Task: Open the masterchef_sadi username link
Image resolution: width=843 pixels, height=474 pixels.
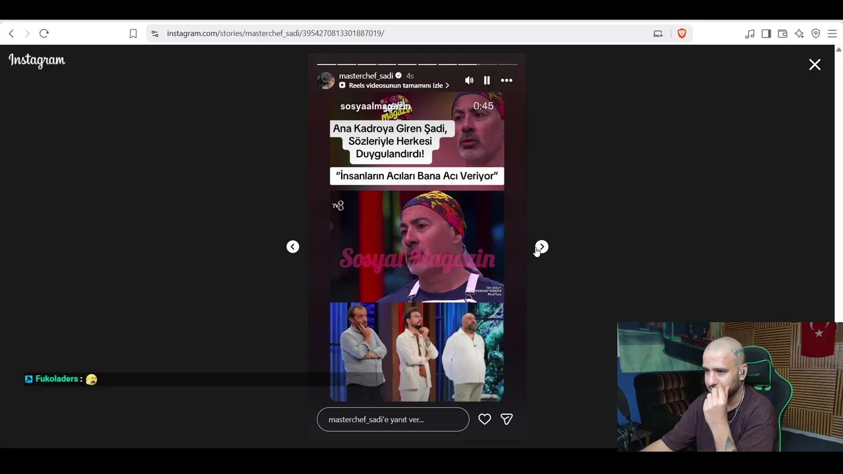Action: [x=366, y=76]
